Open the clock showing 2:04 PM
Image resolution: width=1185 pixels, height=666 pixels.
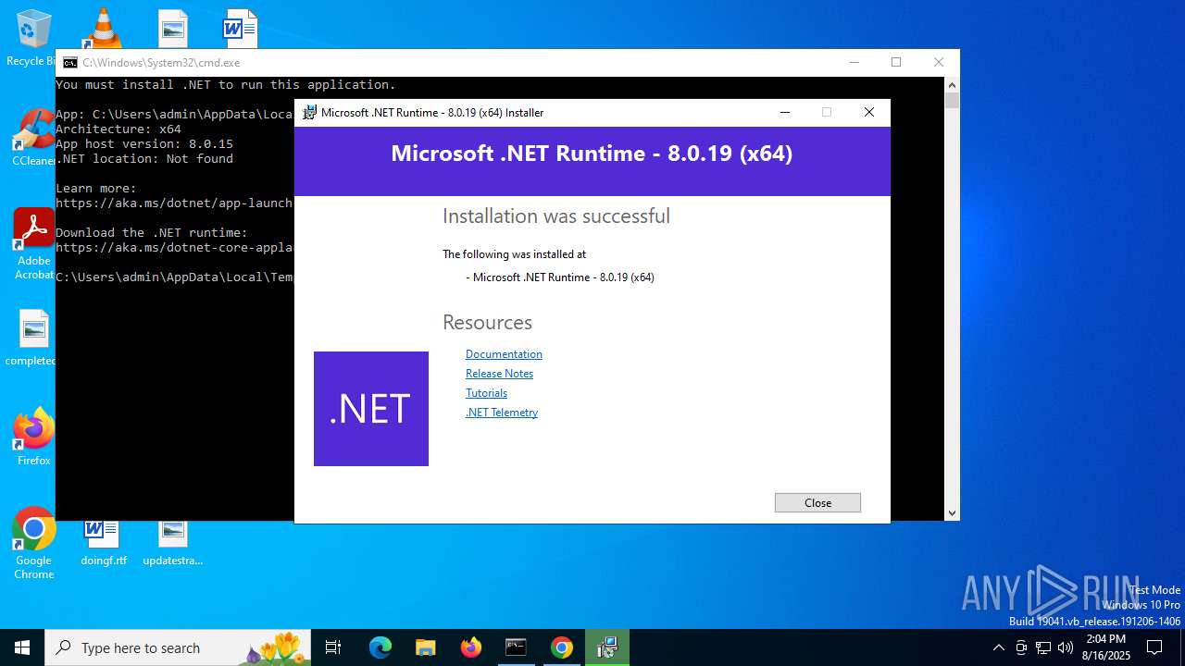pos(1106,647)
